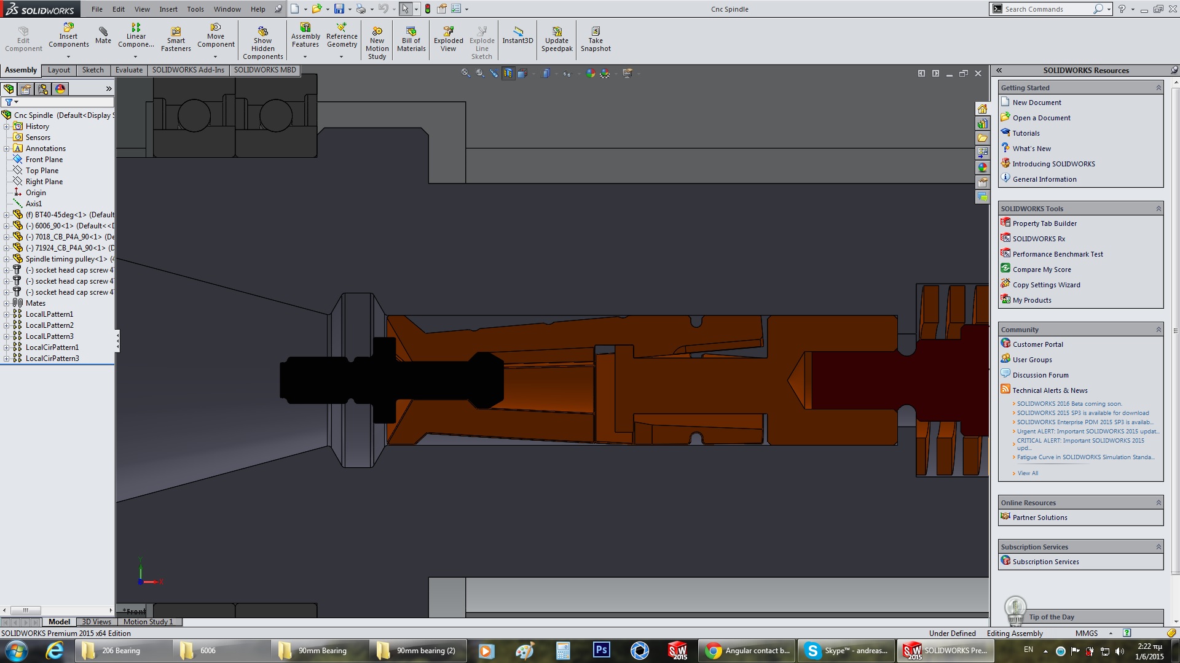
Task: Expand the LocalPattern1 tree item
Action: (7, 314)
